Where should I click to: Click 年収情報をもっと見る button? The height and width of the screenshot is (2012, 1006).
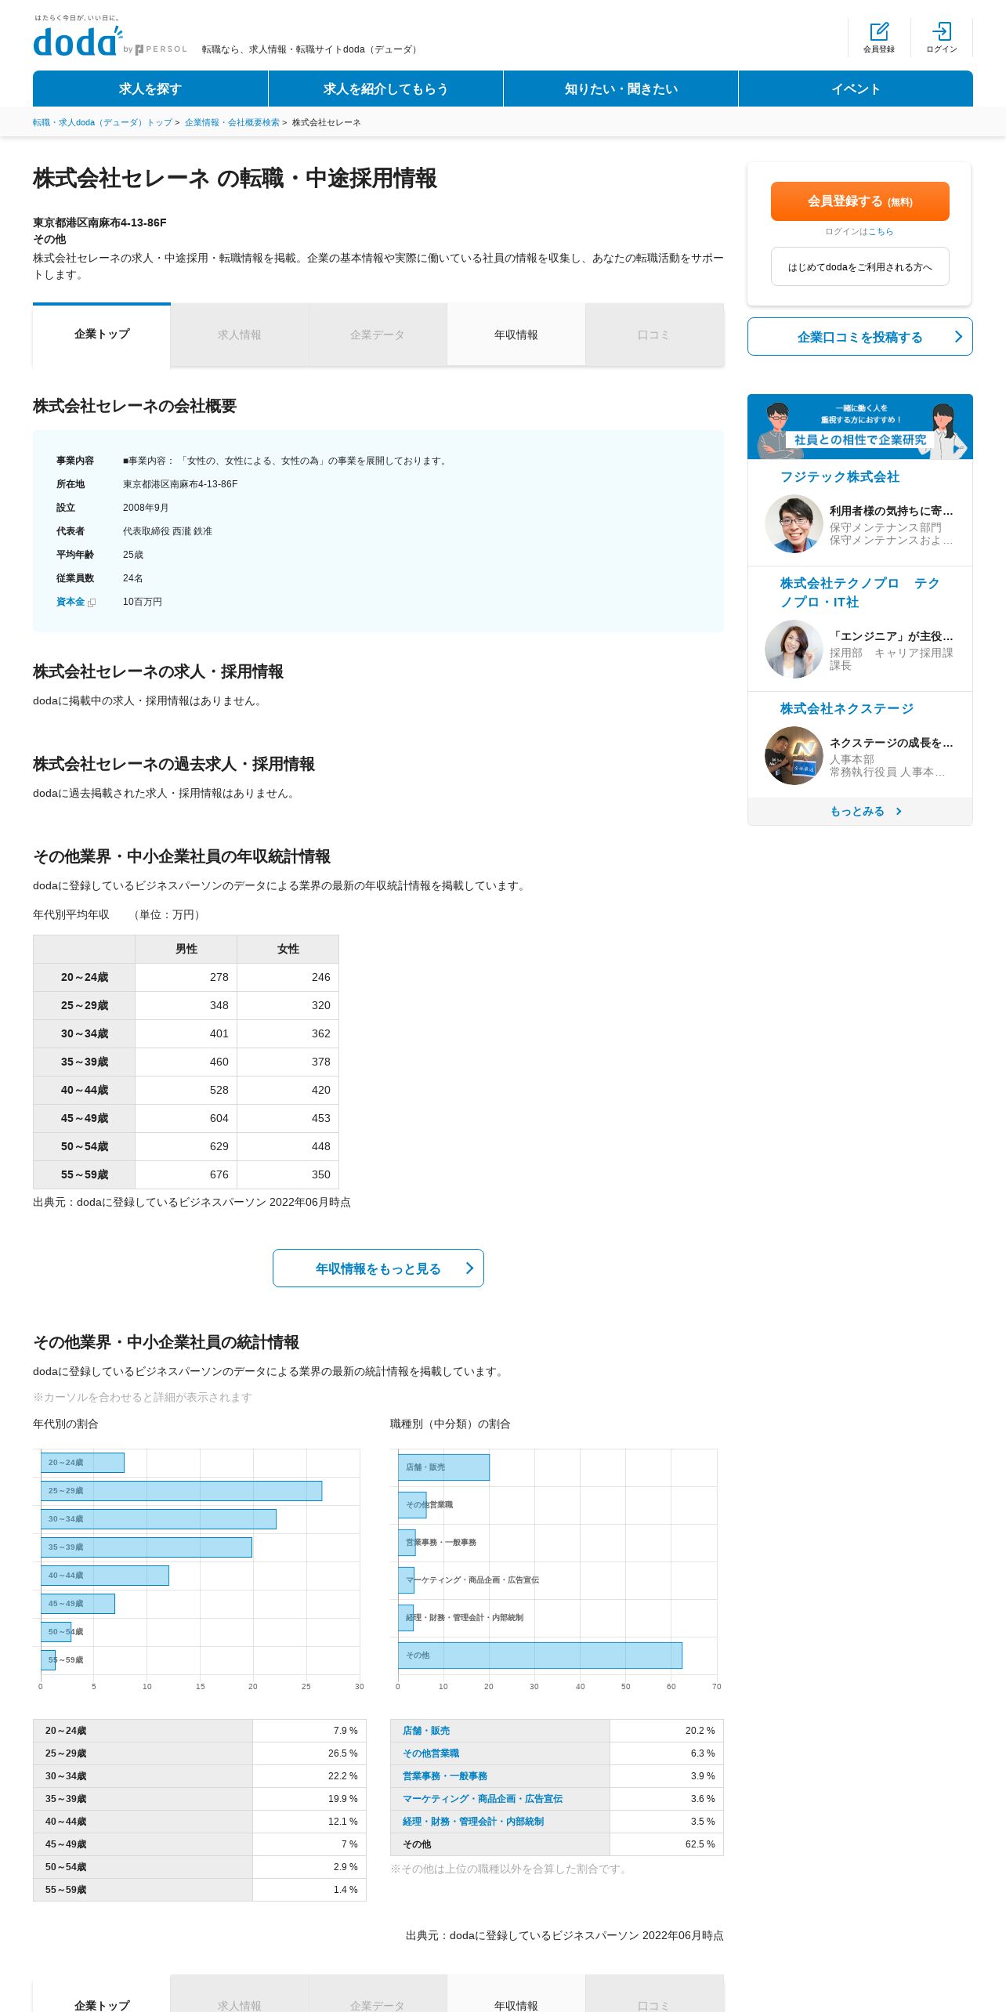click(x=378, y=1268)
